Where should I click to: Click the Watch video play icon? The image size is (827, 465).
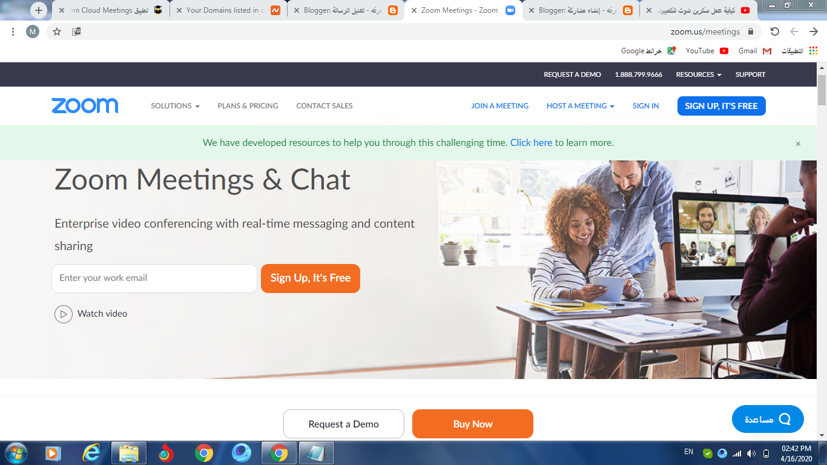point(64,314)
